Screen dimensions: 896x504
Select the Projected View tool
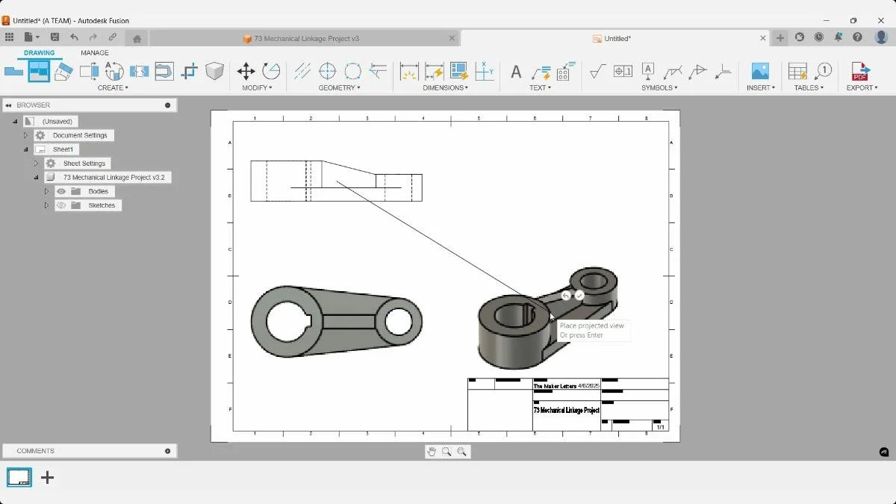coord(39,71)
